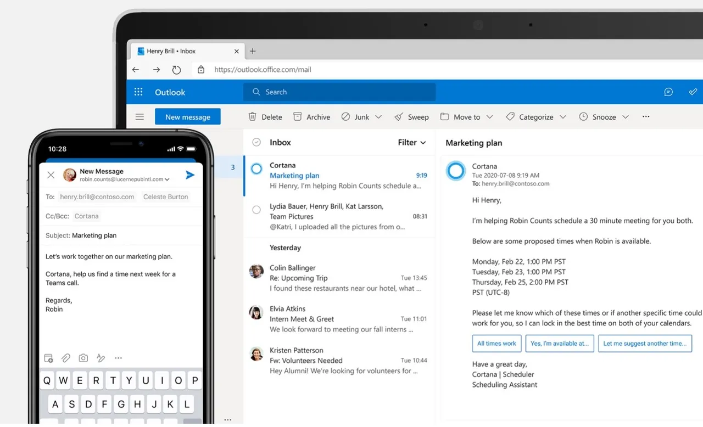Open the Categorize dropdown chevron
The image size is (703, 427).
pyautogui.click(x=563, y=117)
